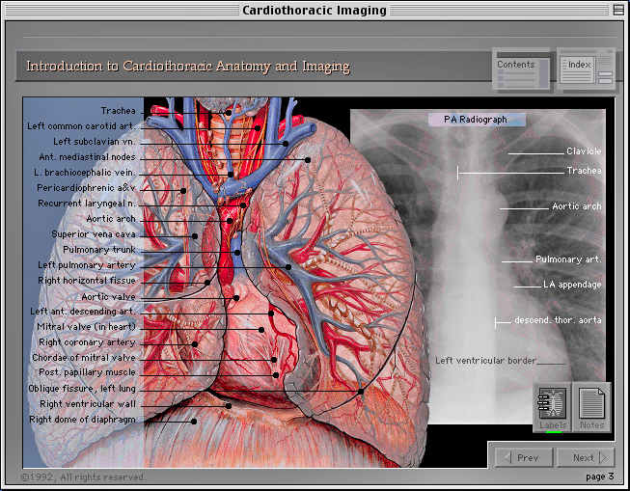This screenshot has height=491, width=630.
Task: Open the Notes page icon
Action: [x=591, y=407]
